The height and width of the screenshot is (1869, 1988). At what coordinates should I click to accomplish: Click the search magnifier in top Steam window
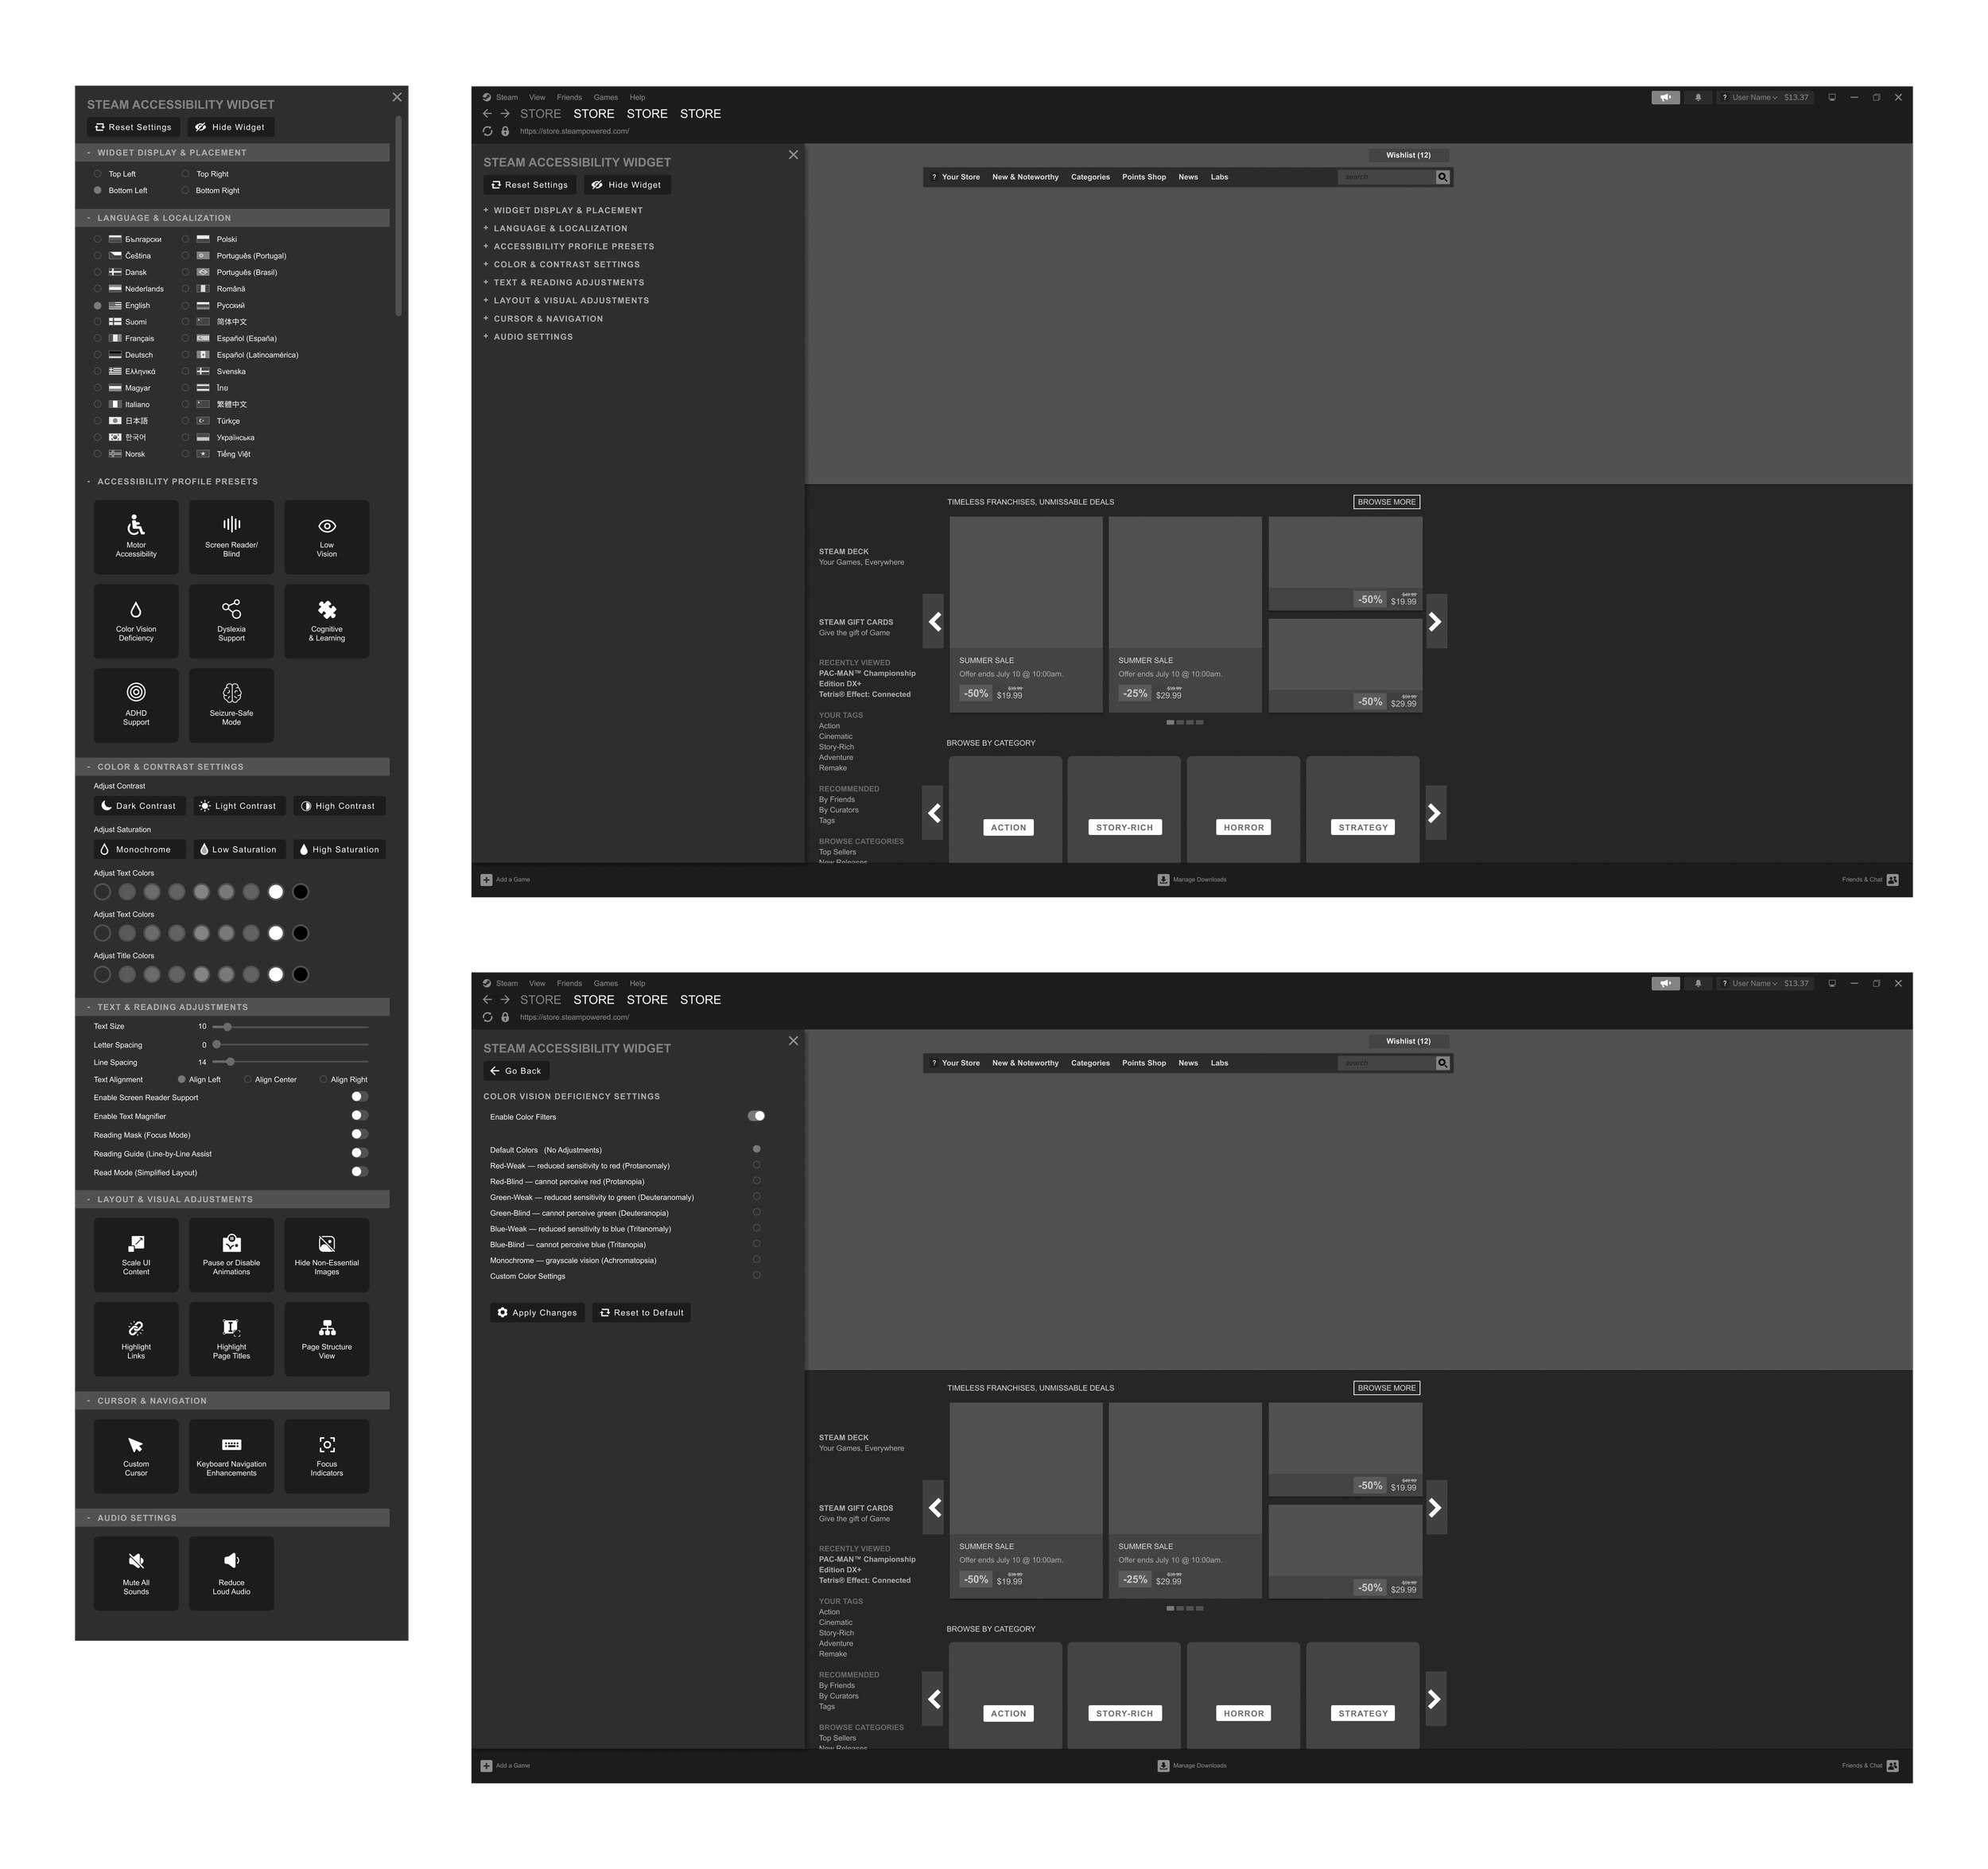click(1442, 177)
